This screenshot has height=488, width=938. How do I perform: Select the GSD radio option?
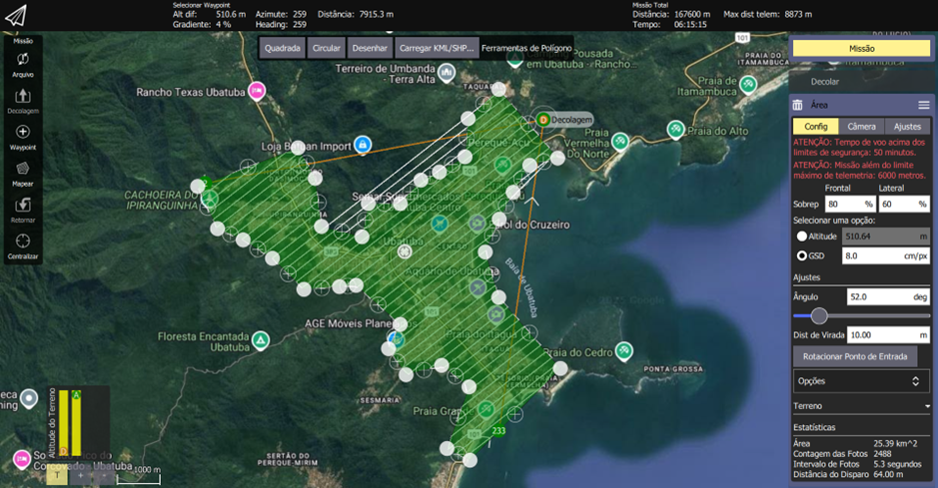pyautogui.click(x=801, y=256)
